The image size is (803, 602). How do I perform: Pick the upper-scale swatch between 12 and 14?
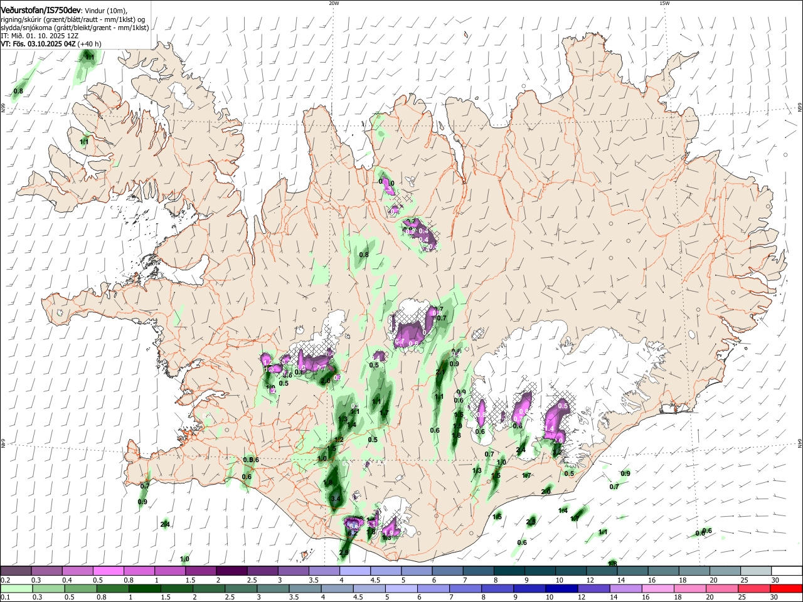(602, 571)
